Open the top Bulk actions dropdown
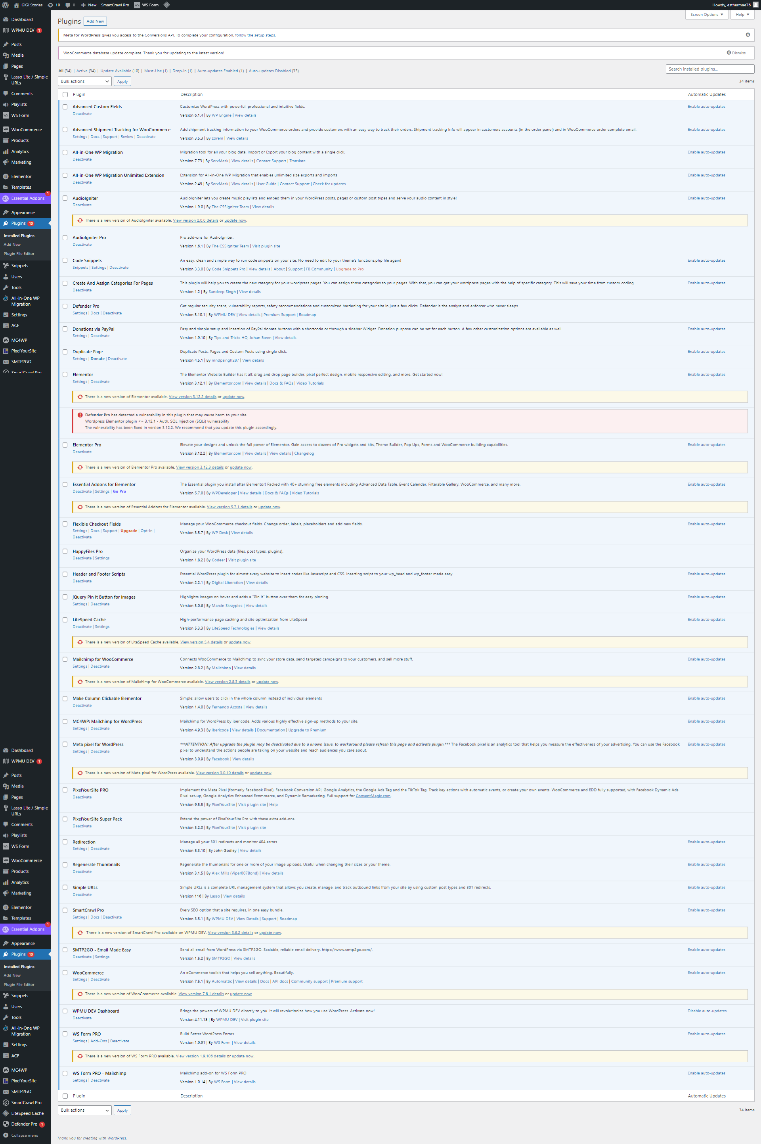Viewport: 761px width, 1145px height. [x=84, y=82]
